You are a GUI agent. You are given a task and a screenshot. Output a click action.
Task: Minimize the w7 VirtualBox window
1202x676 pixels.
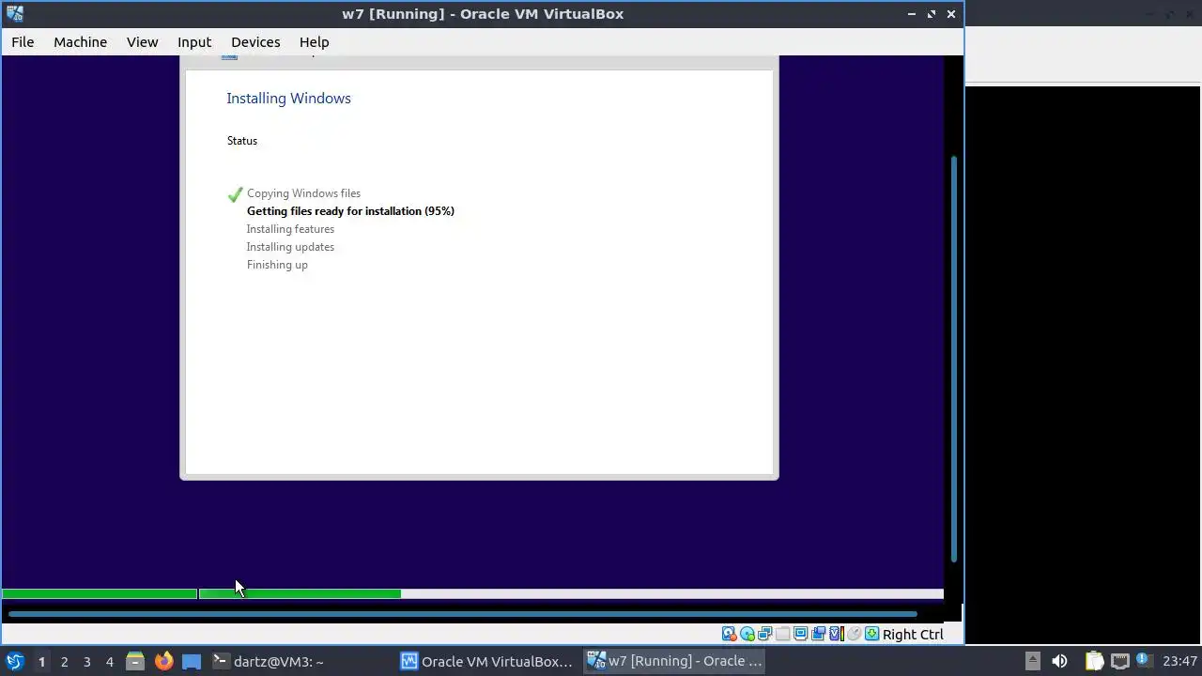[x=911, y=14]
